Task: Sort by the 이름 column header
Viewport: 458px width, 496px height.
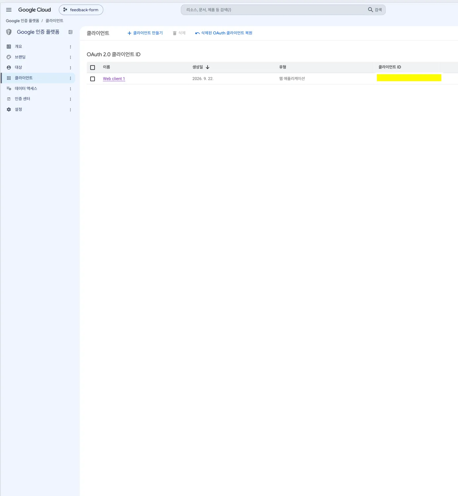Action: tap(106, 67)
